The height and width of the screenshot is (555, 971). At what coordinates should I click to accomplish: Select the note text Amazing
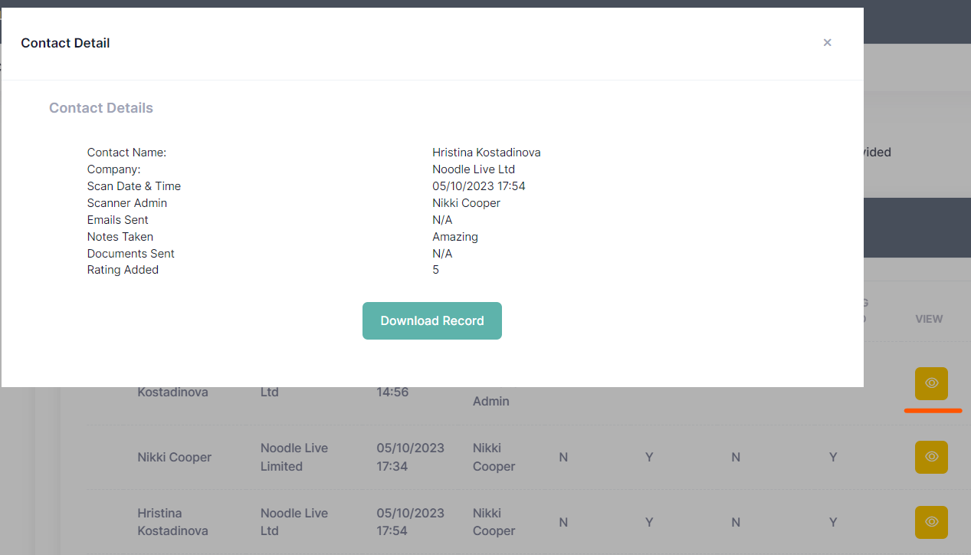(454, 237)
